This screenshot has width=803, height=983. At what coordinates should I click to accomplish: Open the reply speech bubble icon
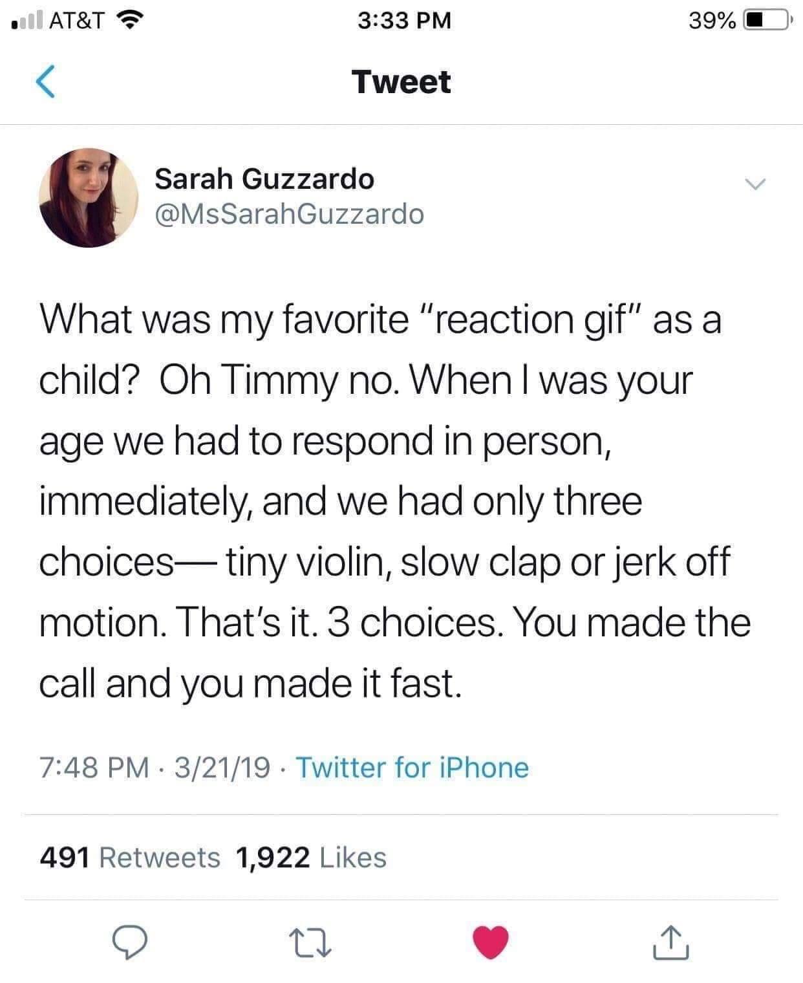tap(130, 942)
